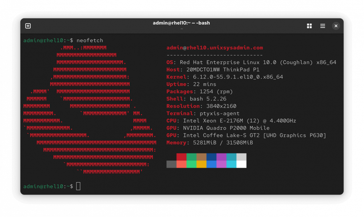Click the admin@rhel10.unixsysadmin.com hostname line
The width and height of the screenshot is (364, 217).
[x=215, y=48]
